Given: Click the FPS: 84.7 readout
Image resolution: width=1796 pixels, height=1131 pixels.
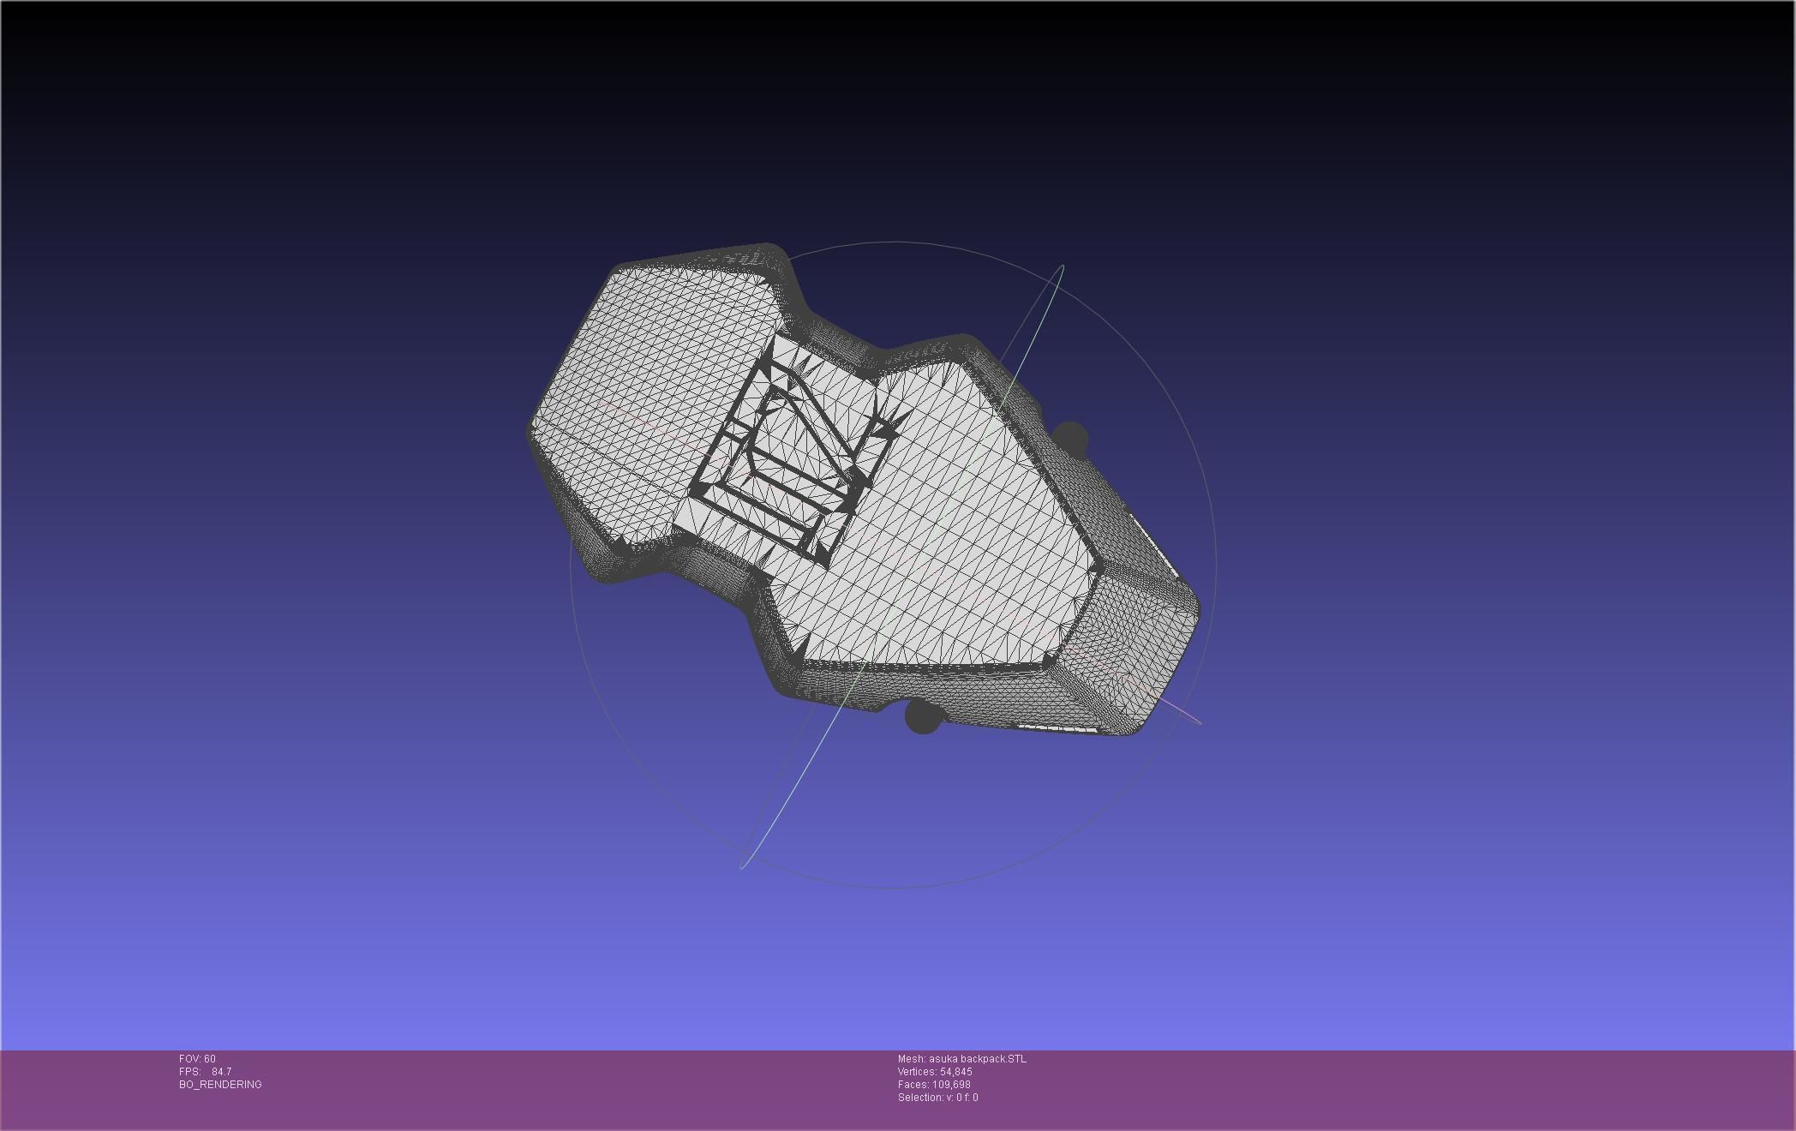Looking at the screenshot, I should 205,1072.
